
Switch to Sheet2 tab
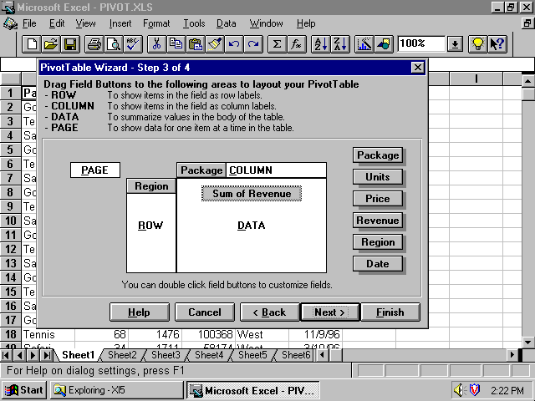122,355
